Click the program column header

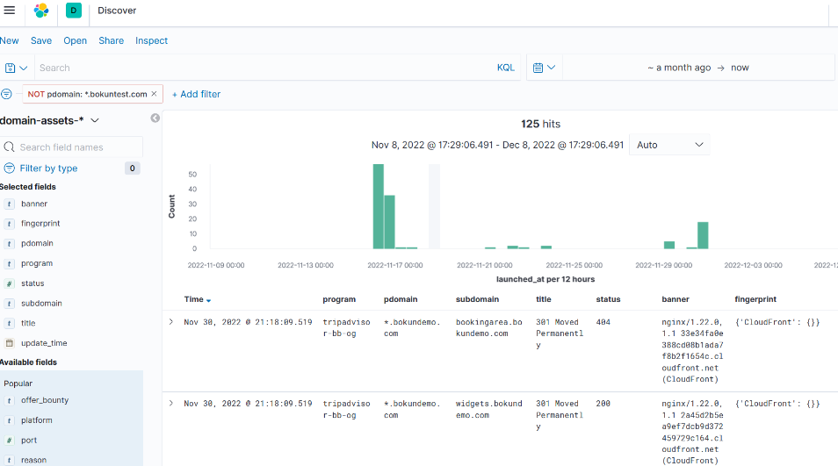click(339, 299)
